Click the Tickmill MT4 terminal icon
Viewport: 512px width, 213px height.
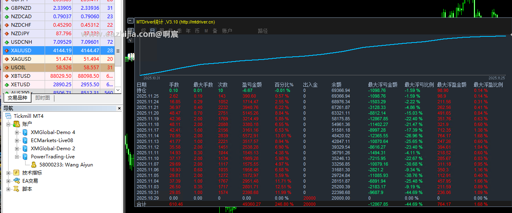(9, 116)
